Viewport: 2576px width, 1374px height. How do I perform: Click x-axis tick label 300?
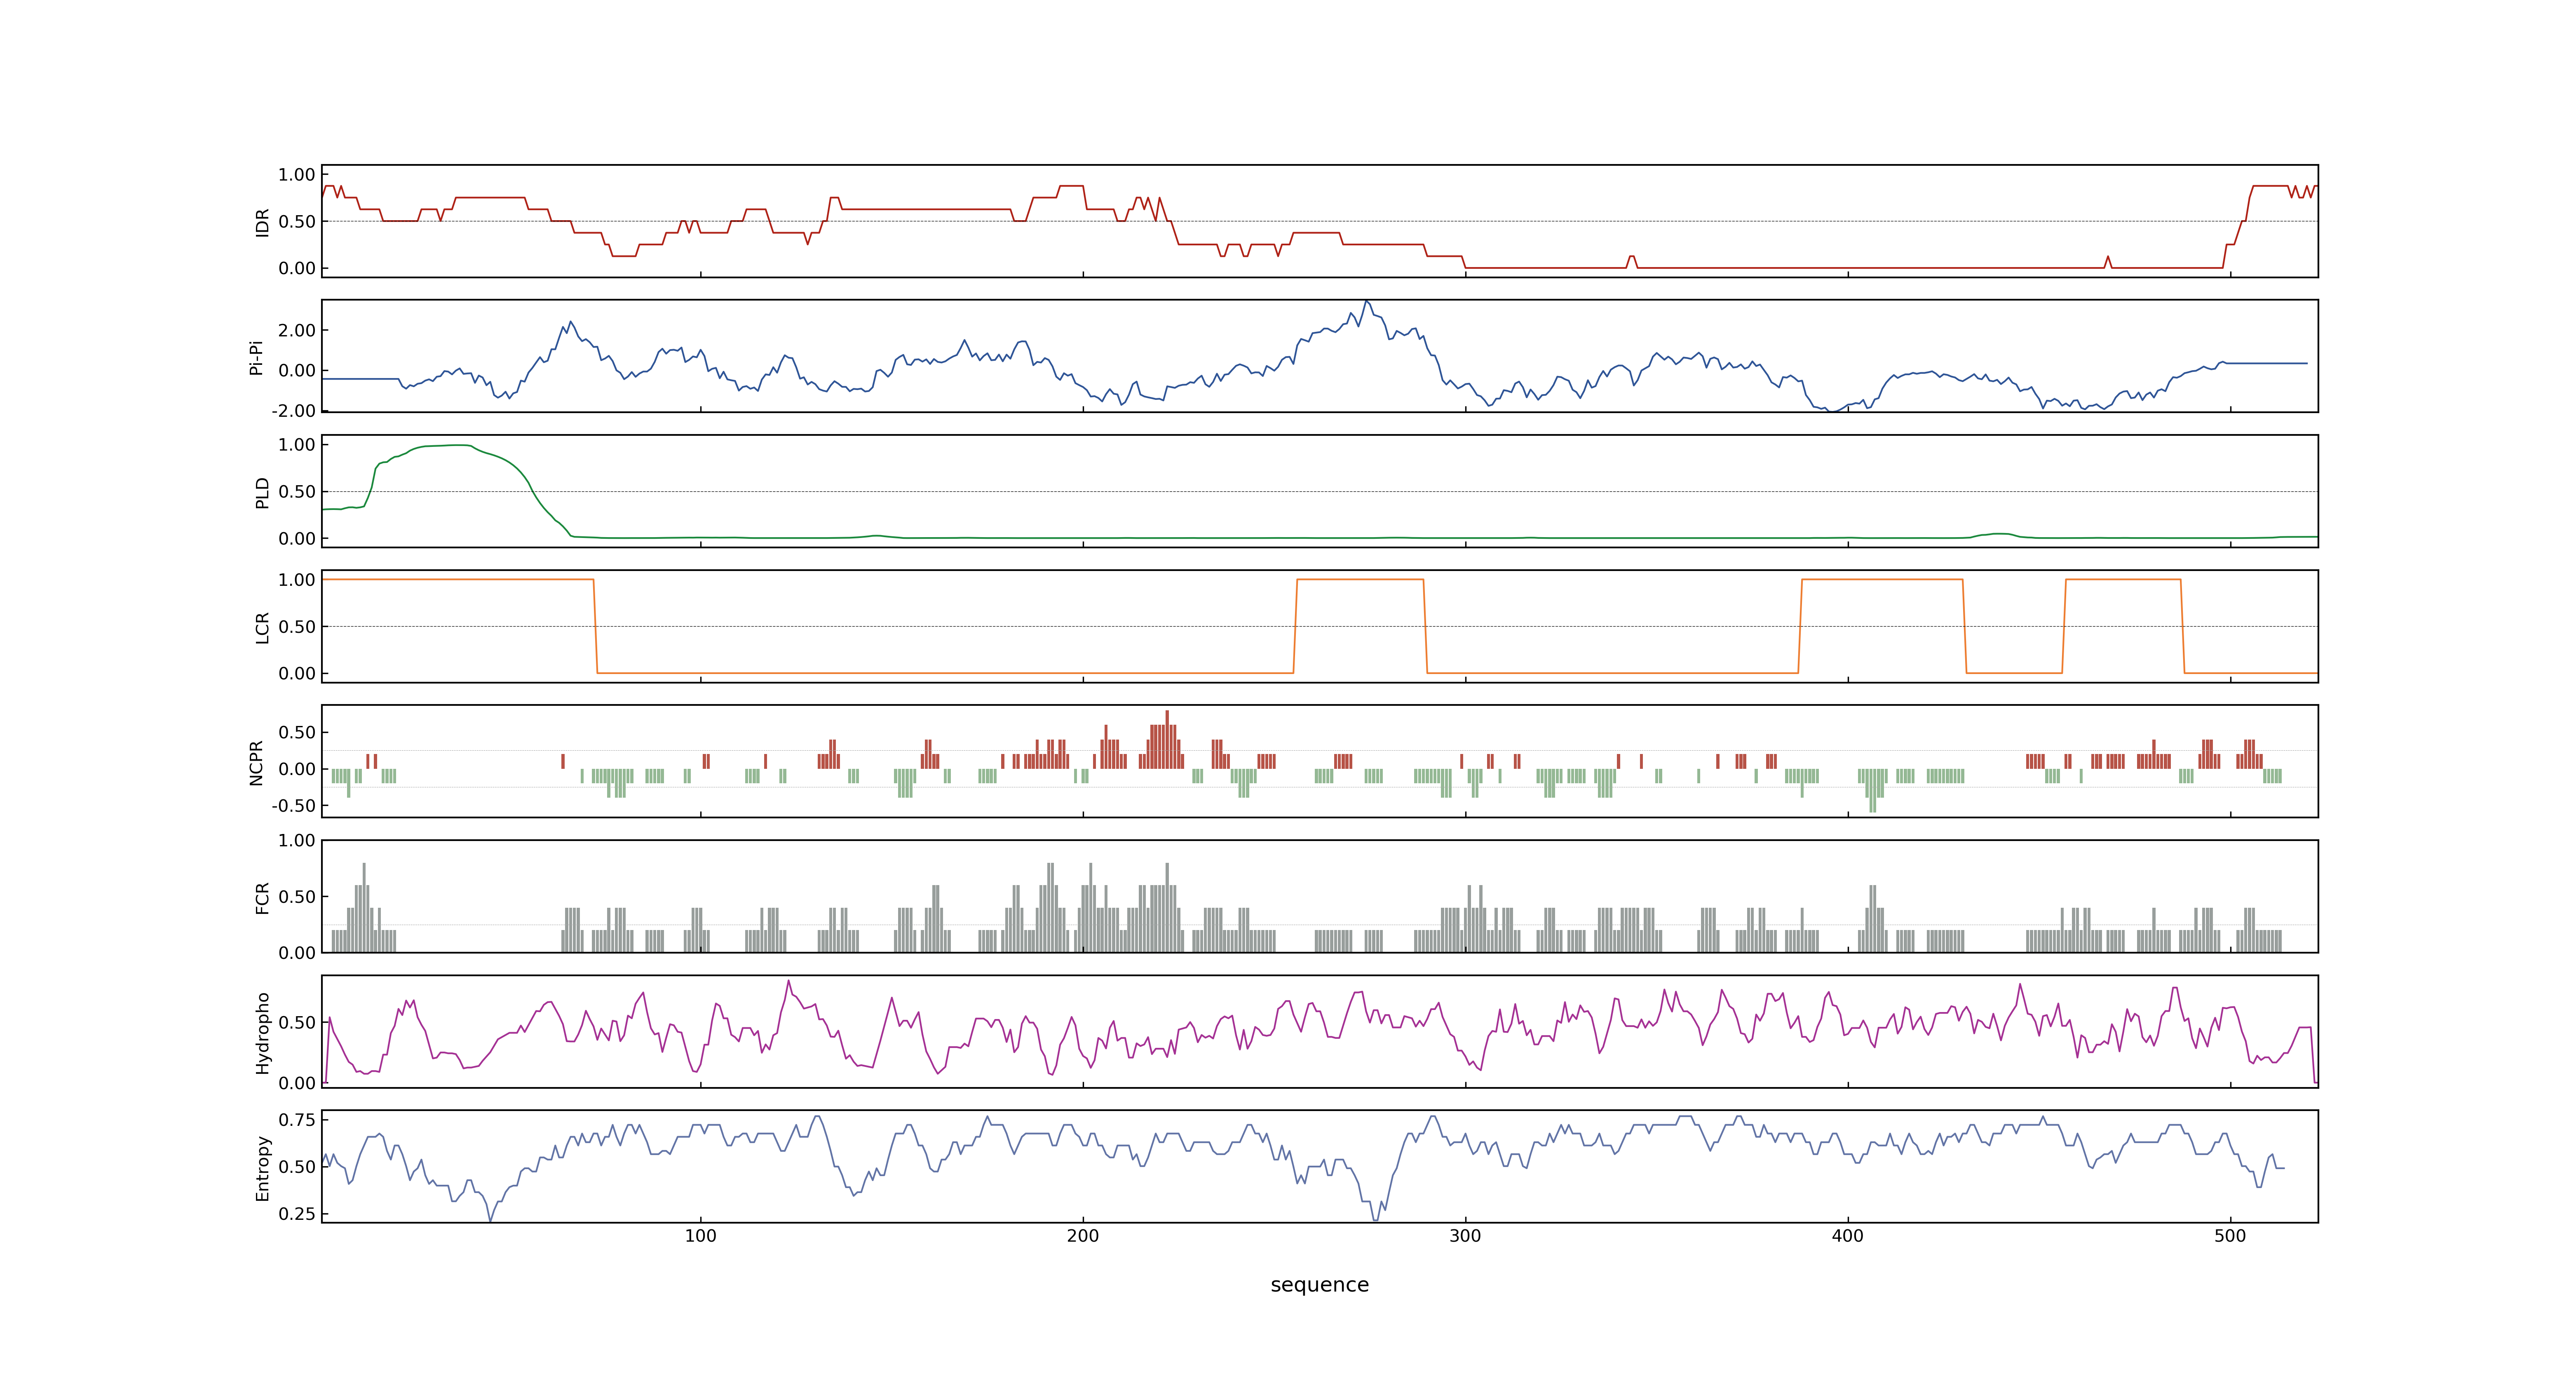point(1465,1236)
